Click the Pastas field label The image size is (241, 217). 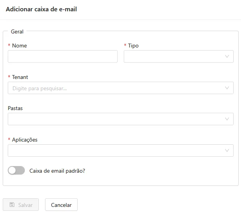(15, 108)
